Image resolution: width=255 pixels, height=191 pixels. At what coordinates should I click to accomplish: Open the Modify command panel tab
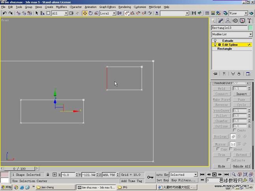[221, 20]
